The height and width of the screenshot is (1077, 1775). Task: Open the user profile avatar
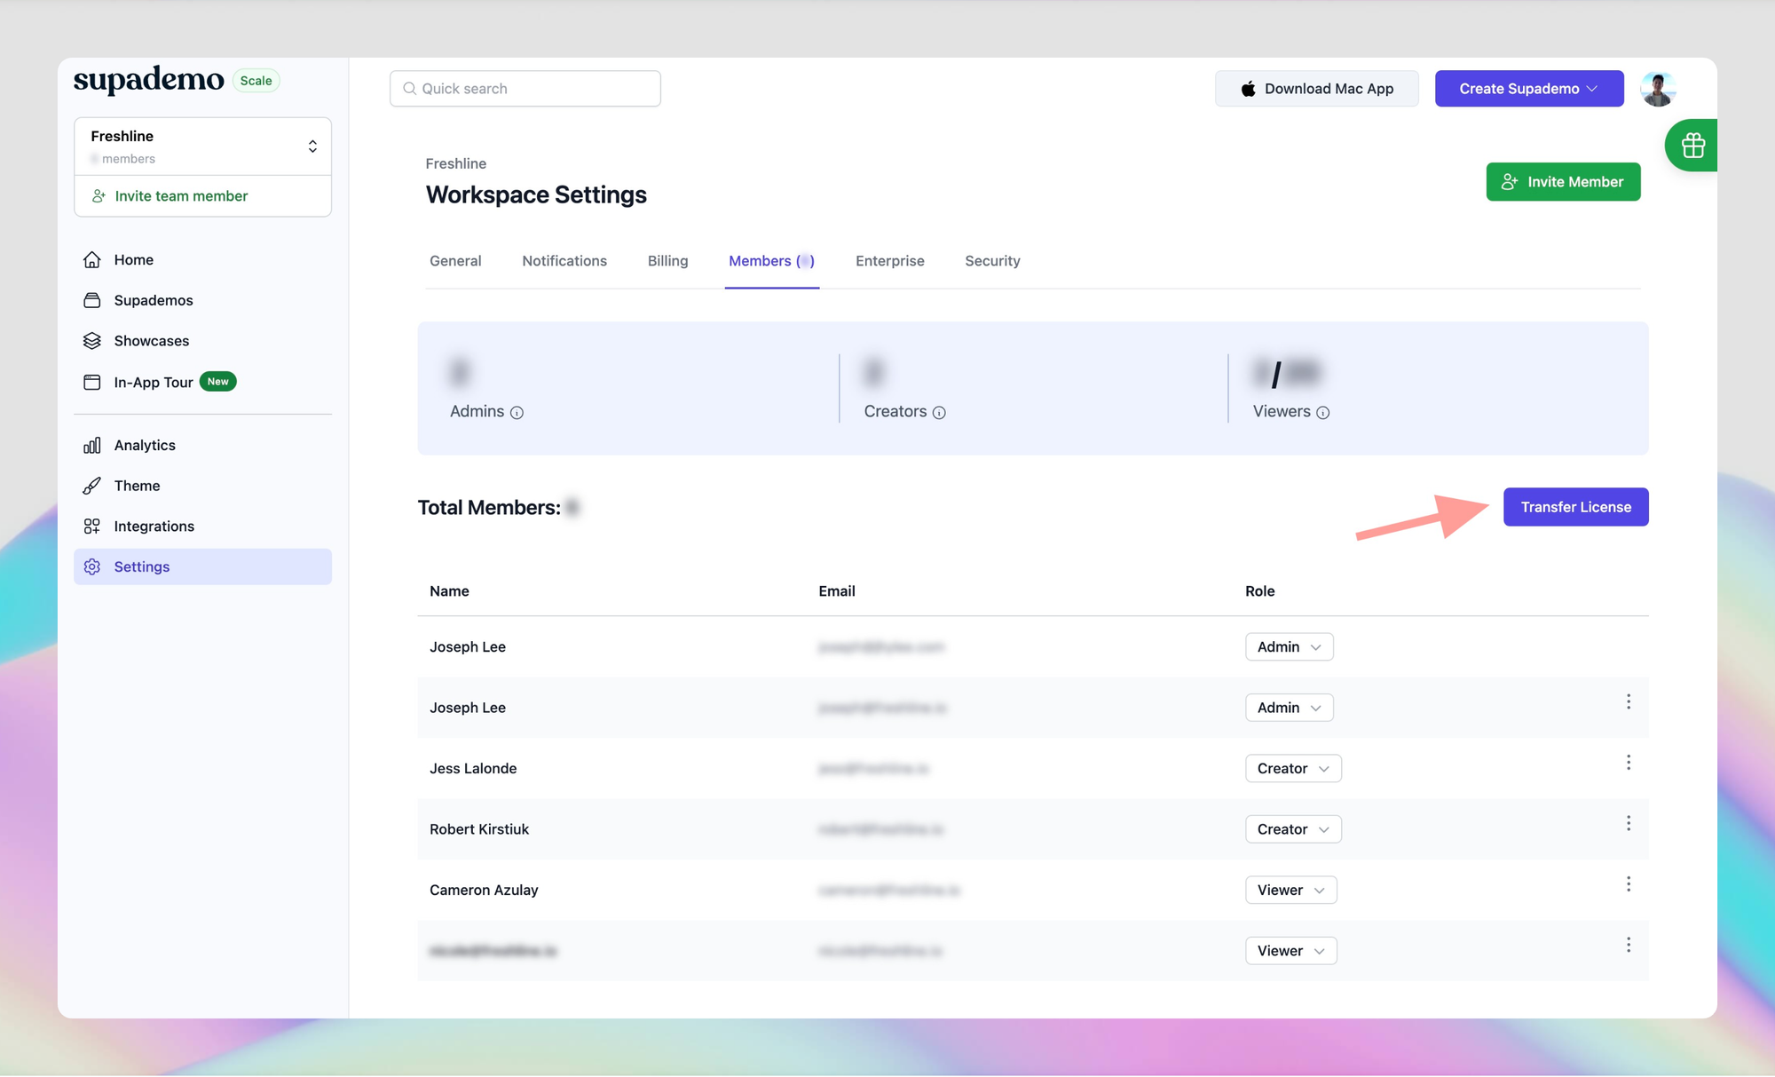tap(1658, 89)
